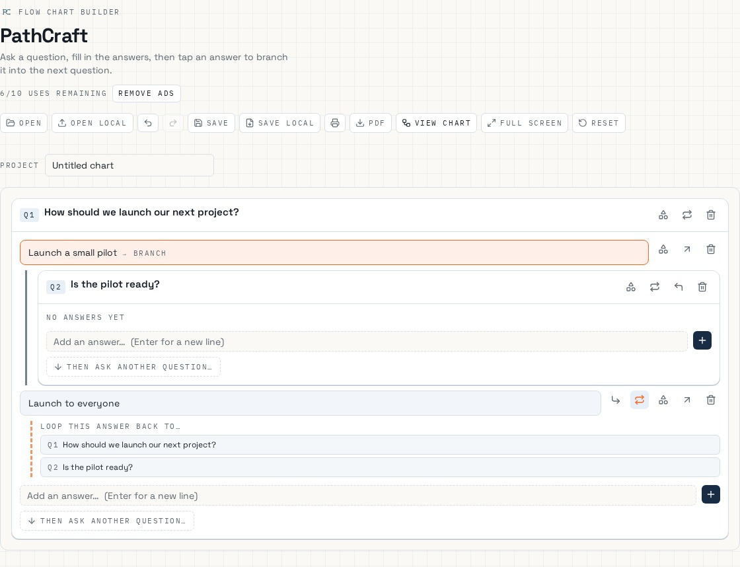The width and height of the screenshot is (740, 567).
Task: Click 'Then ask another question' under Q1
Action: coord(106,521)
